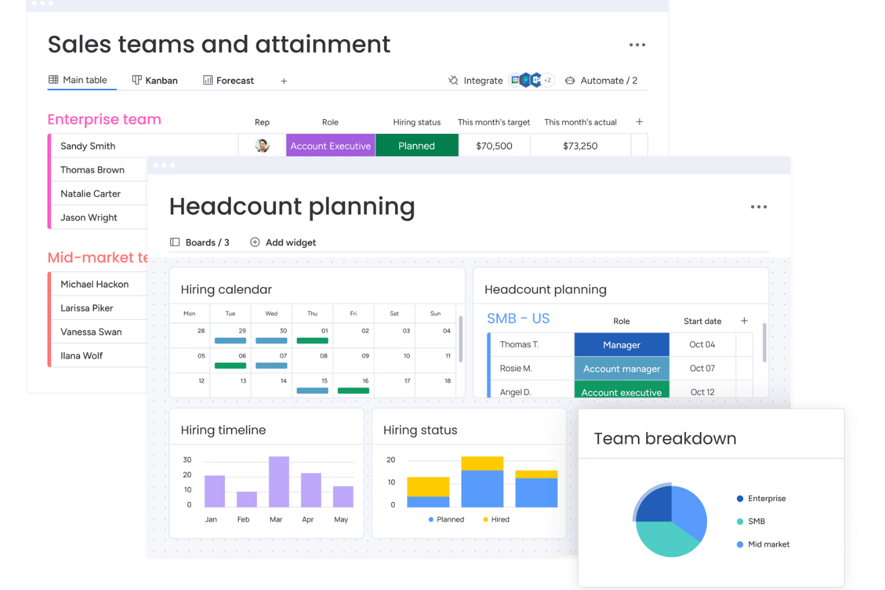Toggle Enterprise in Team breakdown legend

click(x=761, y=499)
